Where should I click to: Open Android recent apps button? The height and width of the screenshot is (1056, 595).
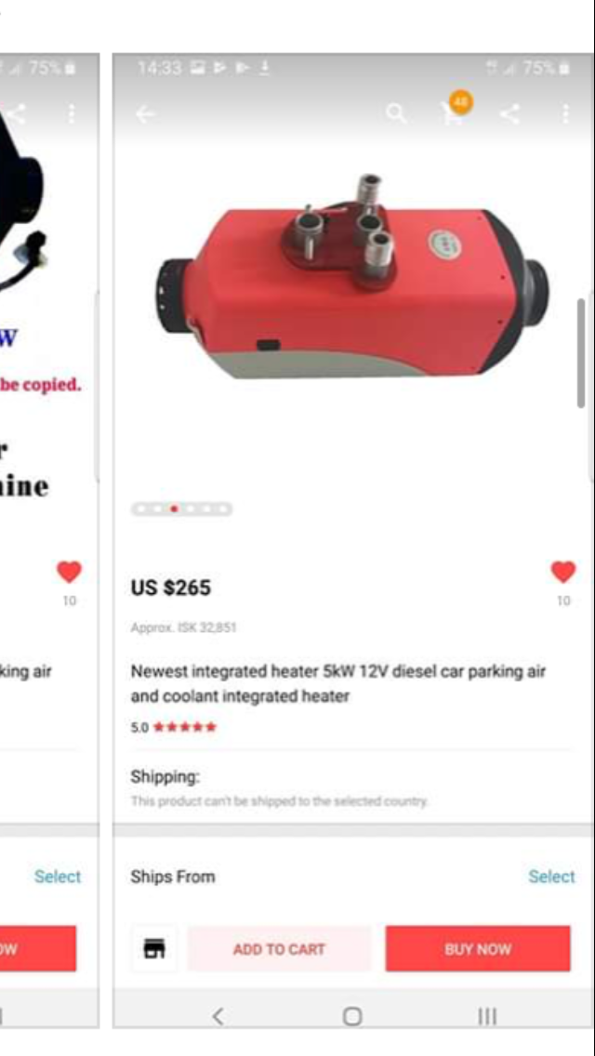487,1016
